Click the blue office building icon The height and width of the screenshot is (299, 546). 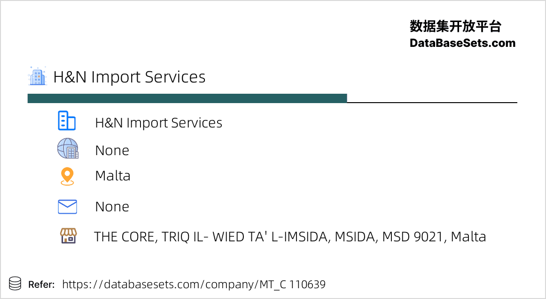[x=67, y=120]
